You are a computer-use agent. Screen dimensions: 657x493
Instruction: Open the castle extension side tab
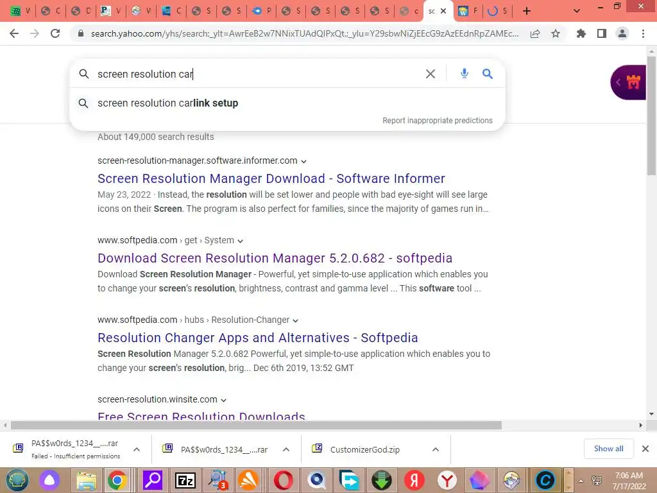629,82
